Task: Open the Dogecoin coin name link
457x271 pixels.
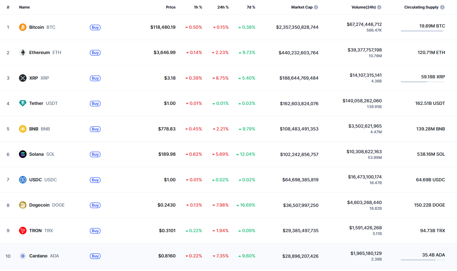Action: [x=47, y=205]
